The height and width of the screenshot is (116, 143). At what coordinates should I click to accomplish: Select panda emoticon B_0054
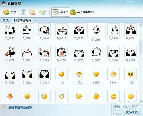[x=45, y=52]
